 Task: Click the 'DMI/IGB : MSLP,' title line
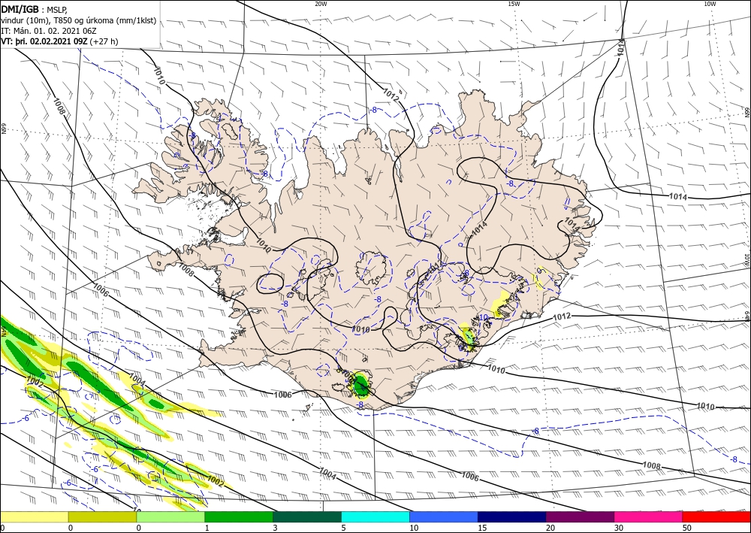click(35, 9)
